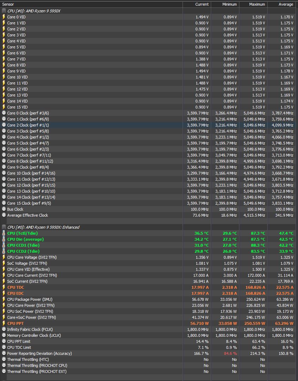Click the icon beside Average Effective Clock

(x=4, y=215)
